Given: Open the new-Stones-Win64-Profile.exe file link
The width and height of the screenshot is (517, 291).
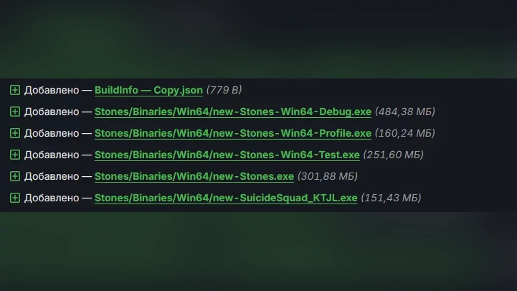Looking at the screenshot, I should [233, 133].
